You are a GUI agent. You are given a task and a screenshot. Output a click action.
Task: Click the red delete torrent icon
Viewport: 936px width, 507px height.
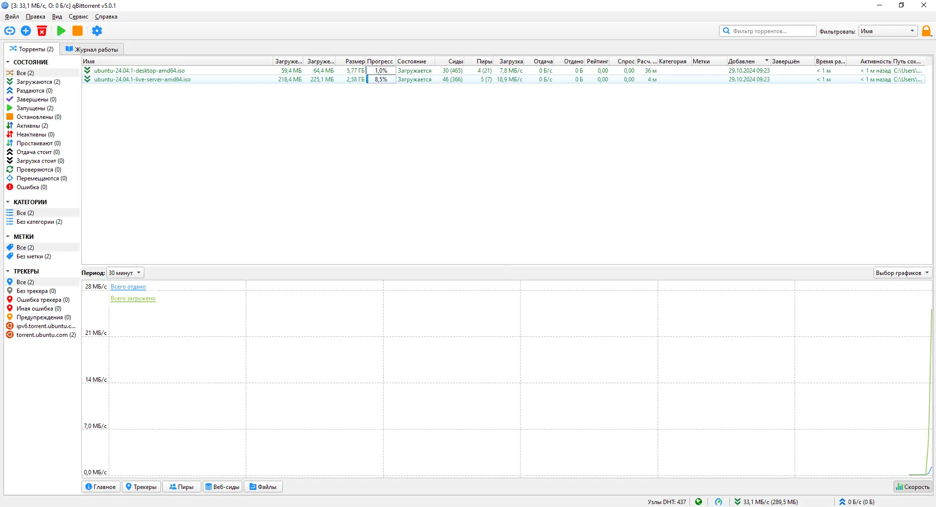(42, 31)
